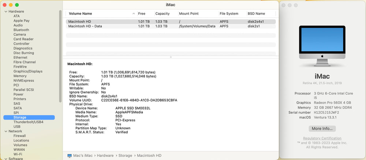Open Printers hardware info
The image size is (366, 160).
coord(20,99)
